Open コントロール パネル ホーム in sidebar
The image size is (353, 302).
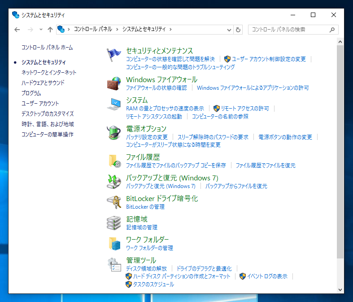point(47,48)
